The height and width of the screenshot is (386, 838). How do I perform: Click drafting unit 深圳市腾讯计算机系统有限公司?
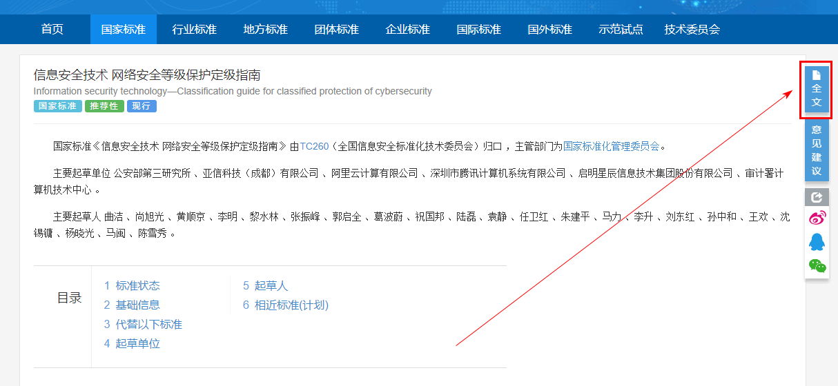498,173
